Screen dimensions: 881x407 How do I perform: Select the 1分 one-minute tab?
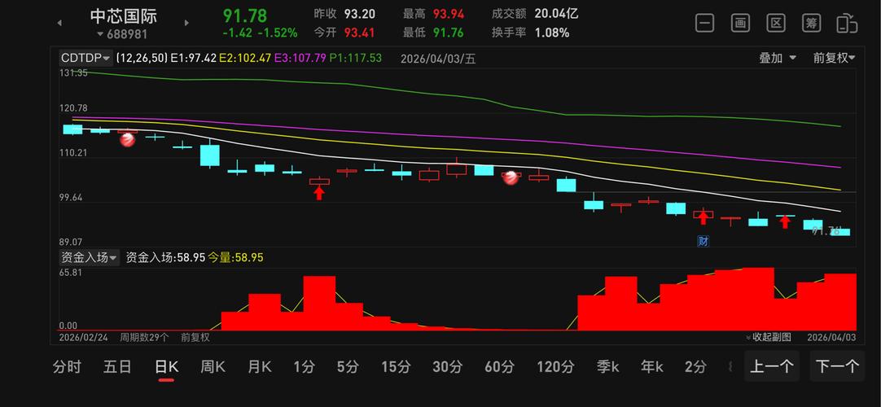304,367
